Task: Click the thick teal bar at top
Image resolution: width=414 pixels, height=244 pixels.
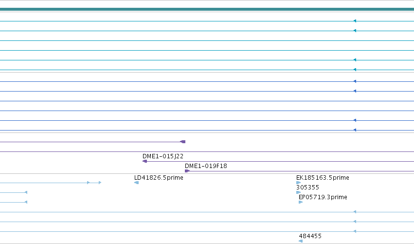Action: [x=207, y=9]
